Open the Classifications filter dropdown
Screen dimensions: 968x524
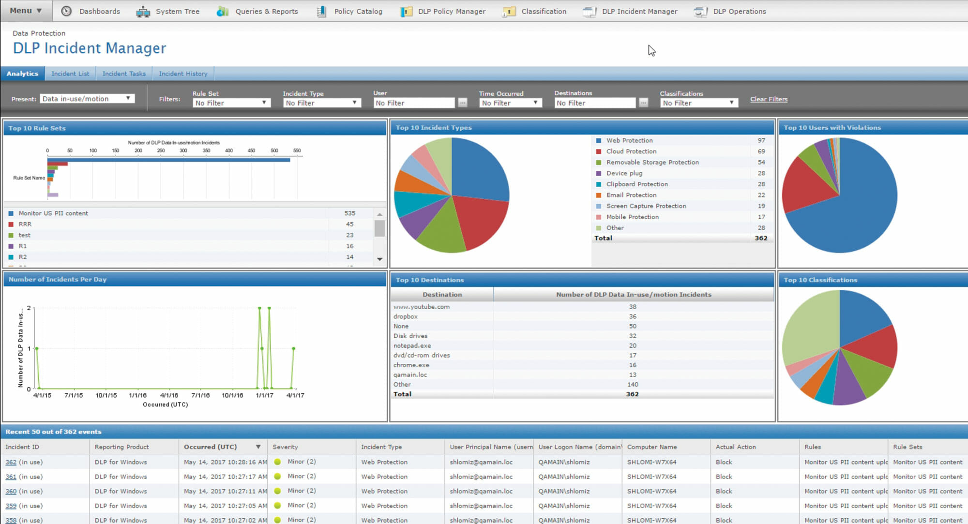pos(698,102)
